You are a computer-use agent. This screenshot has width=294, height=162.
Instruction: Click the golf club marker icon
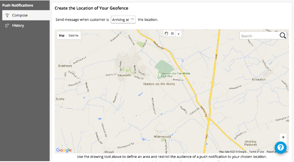tap(159, 75)
